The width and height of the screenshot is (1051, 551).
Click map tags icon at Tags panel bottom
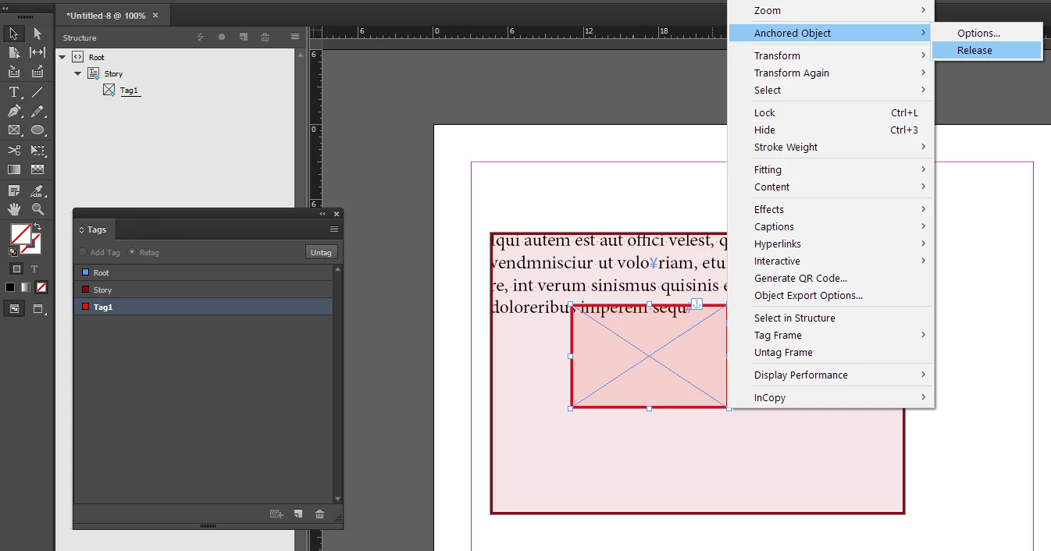(276, 514)
